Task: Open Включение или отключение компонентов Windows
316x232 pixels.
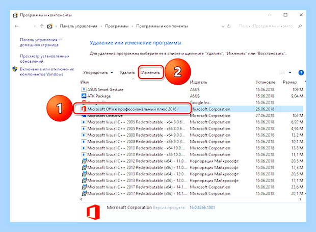Action: click(x=47, y=71)
